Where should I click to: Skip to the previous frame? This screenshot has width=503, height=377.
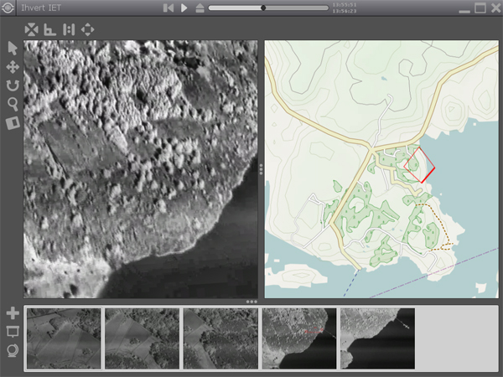(169, 8)
